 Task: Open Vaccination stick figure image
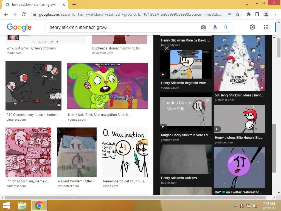(x=125, y=152)
